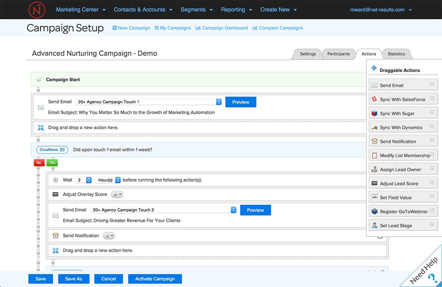Grab the Set Lead Stage drag handle
This screenshot has width=442, height=287.
pyautogui.click(x=432, y=225)
